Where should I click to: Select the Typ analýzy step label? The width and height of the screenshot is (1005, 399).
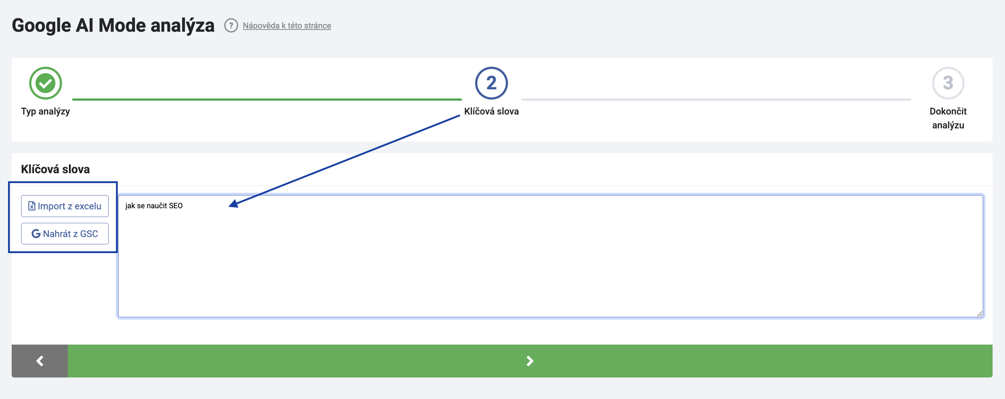click(46, 112)
